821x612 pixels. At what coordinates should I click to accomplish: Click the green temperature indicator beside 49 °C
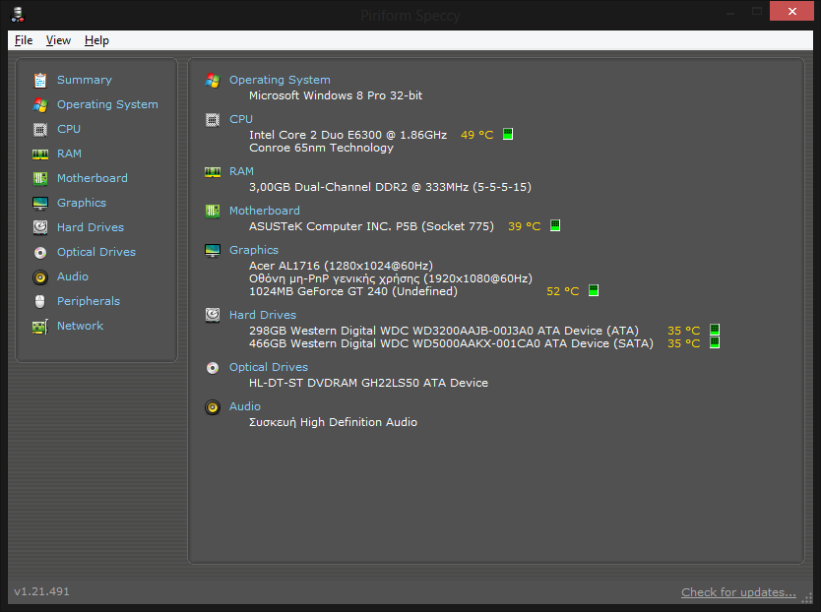(508, 134)
